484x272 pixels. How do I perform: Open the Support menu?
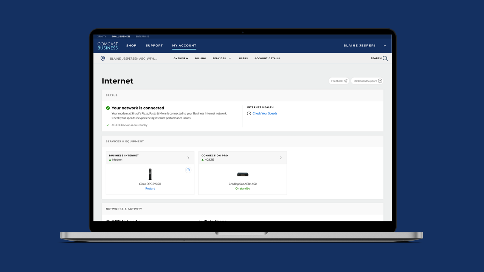pyautogui.click(x=154, y=46)
